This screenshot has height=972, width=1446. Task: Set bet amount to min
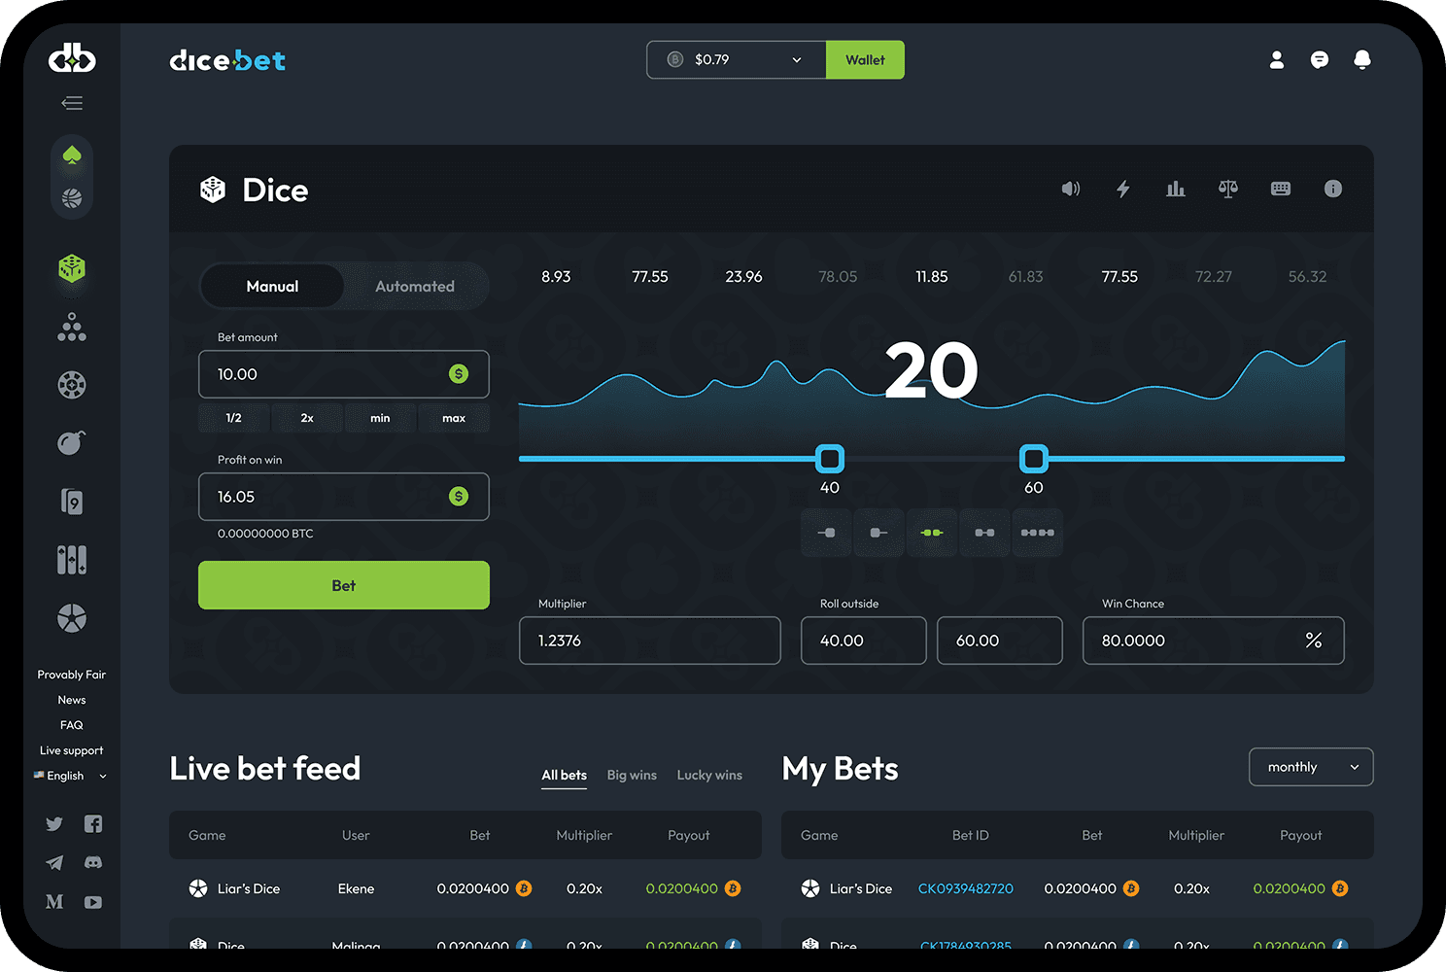(x=380, y=418)
